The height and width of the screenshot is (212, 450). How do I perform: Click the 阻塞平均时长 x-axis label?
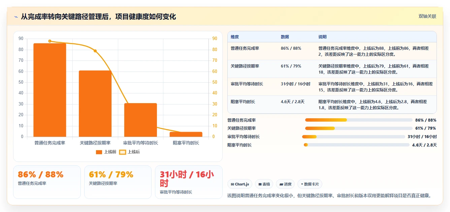coord(186,143)
